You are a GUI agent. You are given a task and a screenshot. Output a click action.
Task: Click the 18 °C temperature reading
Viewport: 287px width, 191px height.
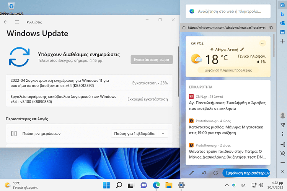tap(216, 59)
